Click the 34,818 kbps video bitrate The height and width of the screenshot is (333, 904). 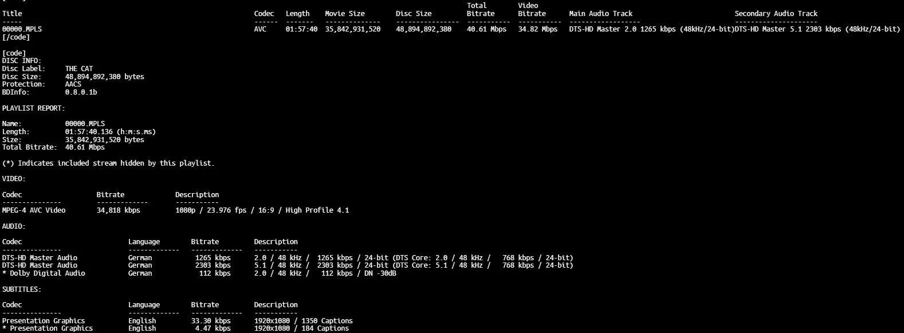(x=118, y=210)
